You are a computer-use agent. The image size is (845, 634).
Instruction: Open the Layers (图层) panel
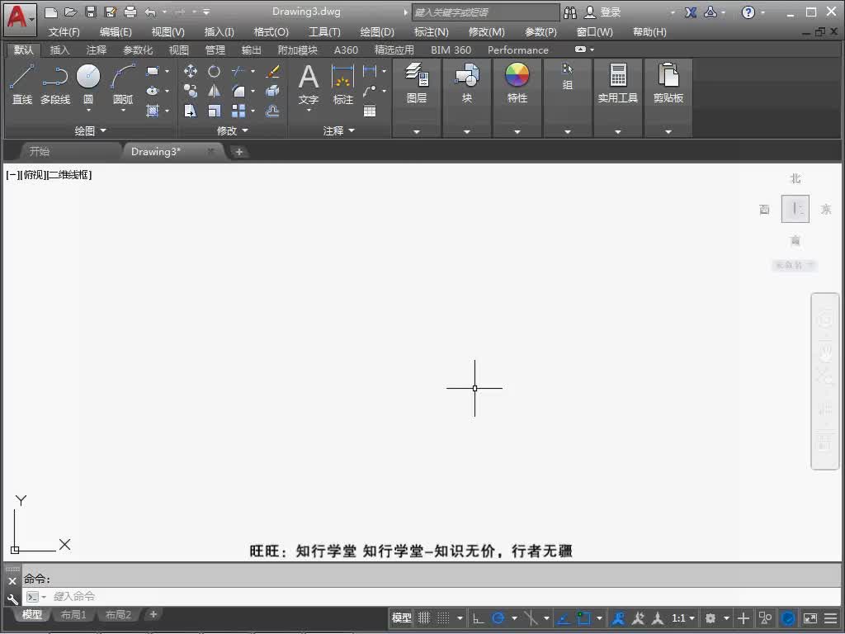click(417, 83)
